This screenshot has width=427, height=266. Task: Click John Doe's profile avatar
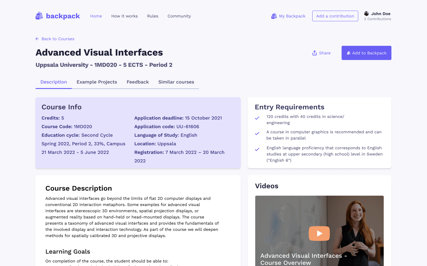coord(367,14)
